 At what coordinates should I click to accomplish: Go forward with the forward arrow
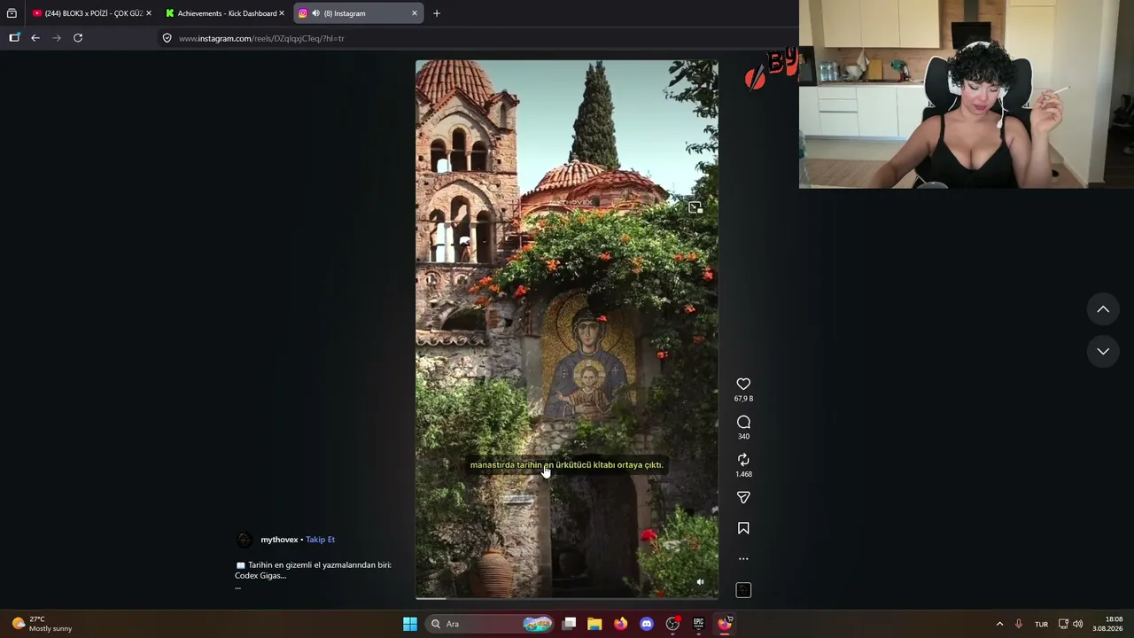click(x=57, y=38)
